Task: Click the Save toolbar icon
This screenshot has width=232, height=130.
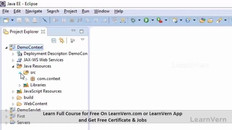Action: pyautogui.click(x=19, y=20)
